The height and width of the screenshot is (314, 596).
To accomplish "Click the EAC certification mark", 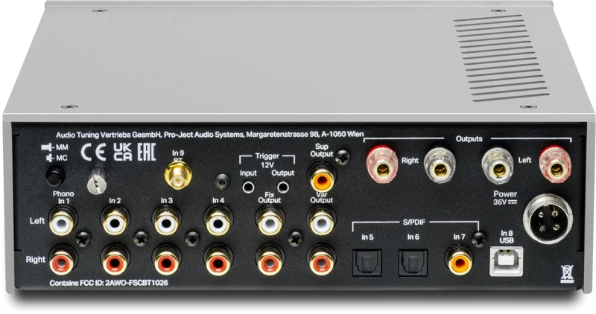I will (146, 152).
